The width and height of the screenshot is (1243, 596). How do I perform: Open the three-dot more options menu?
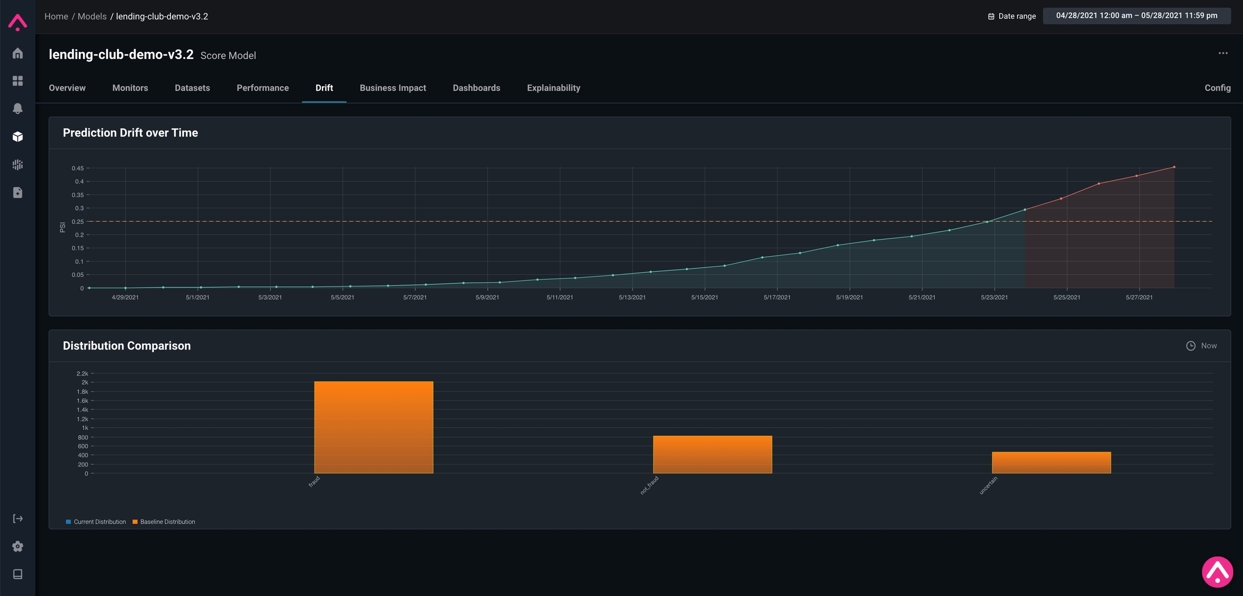coord(1222,53)
